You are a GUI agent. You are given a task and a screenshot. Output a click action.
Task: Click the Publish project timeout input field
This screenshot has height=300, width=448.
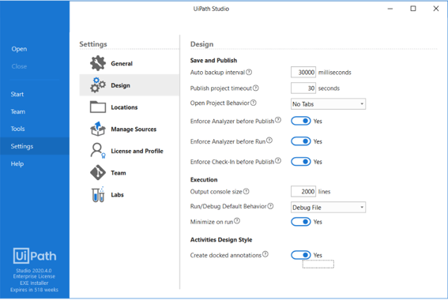pos(303,88)
